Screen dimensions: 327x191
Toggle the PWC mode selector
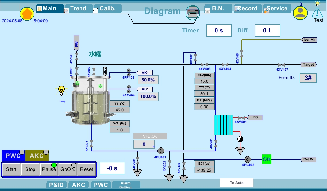tap(13, 156)
